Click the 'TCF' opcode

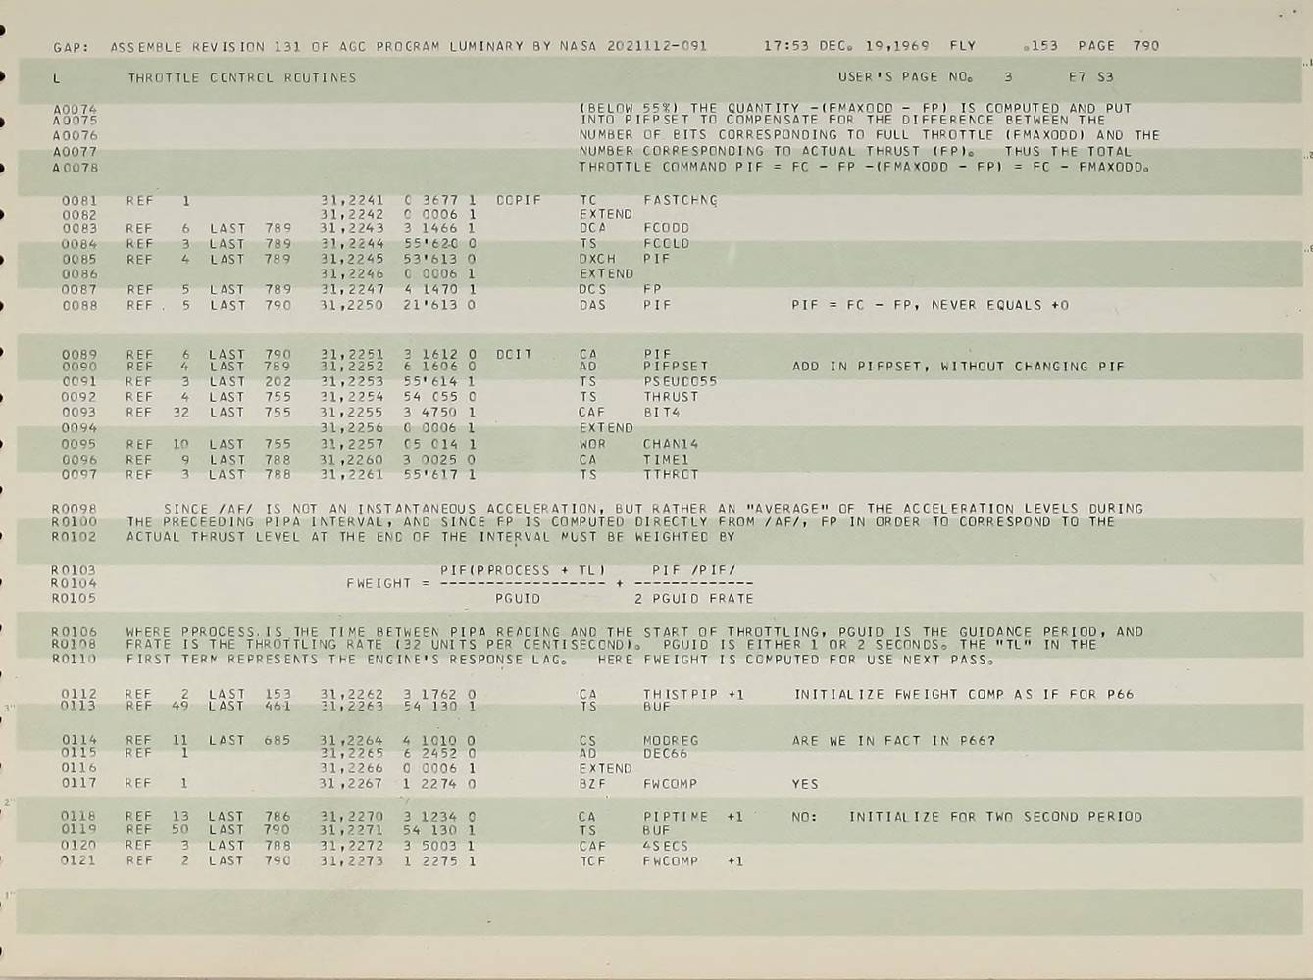[x=592, y=861]
